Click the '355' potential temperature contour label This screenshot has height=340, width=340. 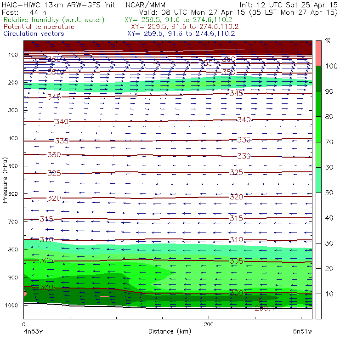(206, 63)
